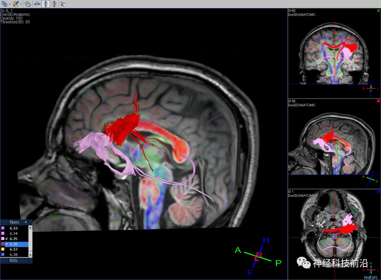
Task: Click magenta color swatch of fiber 6.34
Action: 3,233
